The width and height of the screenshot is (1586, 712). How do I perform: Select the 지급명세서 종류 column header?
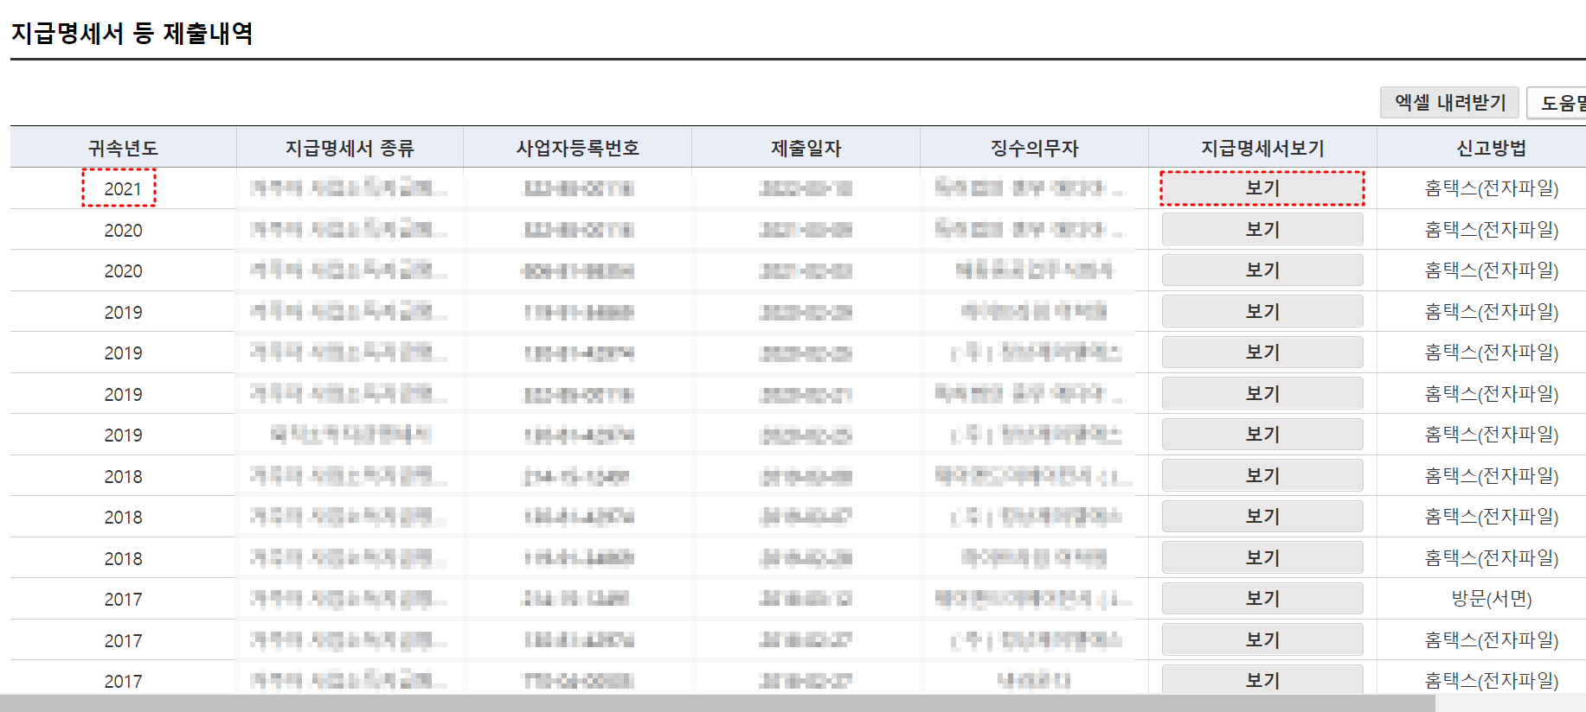click(x=350, y=148)
